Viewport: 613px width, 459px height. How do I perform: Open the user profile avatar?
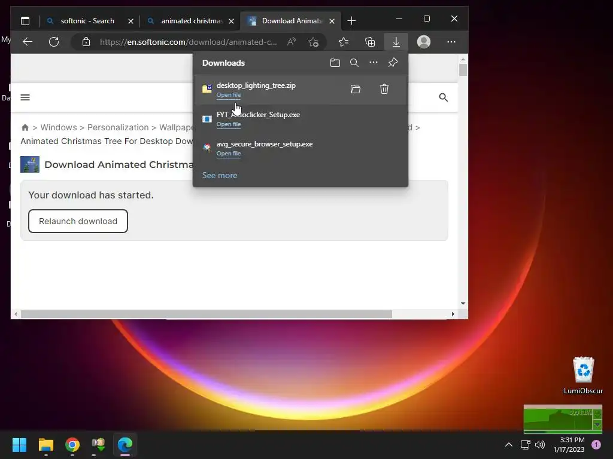point(424,42)
